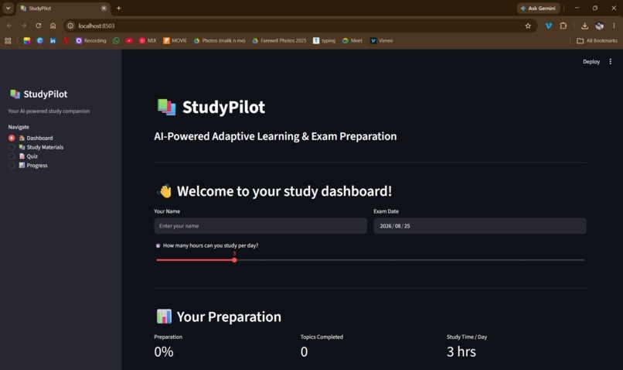The image size is (623, 370).
Task: Click the AI-Powered Adaptive Learning subtitle
Action: (x=275, y=136)
